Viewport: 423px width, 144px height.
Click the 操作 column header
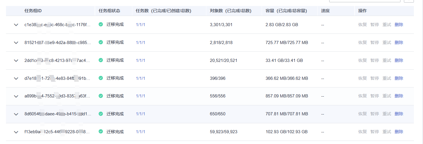tap(363, 11)
